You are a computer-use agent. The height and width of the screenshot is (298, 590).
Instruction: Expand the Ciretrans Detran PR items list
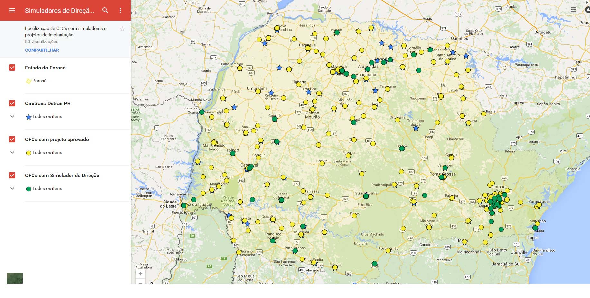tap(12, 116)
